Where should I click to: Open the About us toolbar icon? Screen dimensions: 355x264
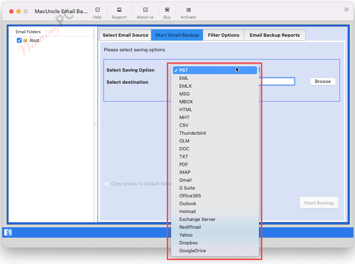click(x=145, y=10)
